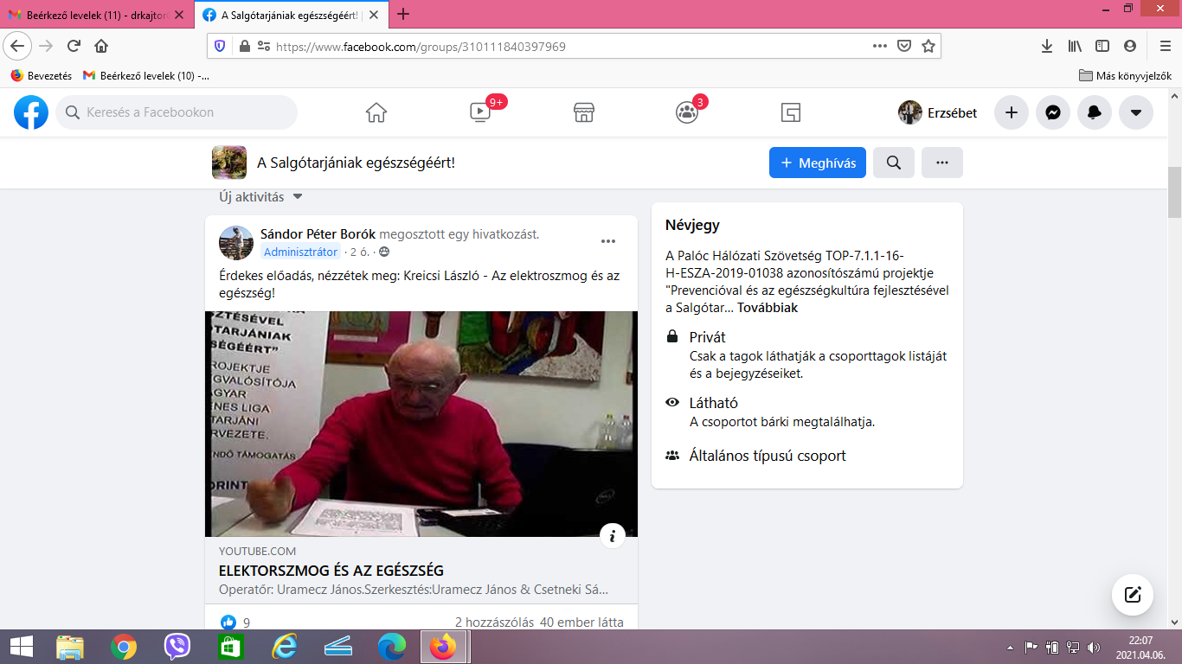Bookmark this page with star
Viewport: 1182px width, 664px height.
pyautogui.click(x=928, y=46)
